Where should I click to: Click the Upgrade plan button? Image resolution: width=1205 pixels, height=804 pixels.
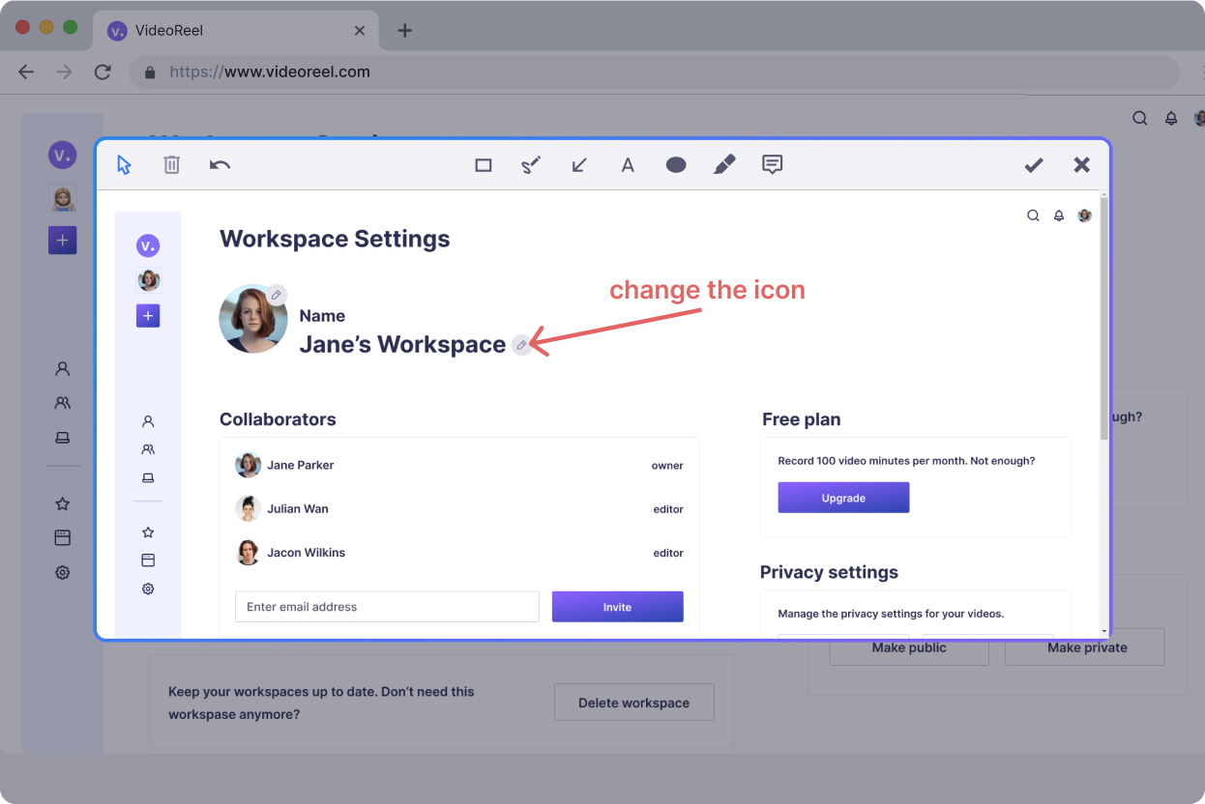click(x=843, y=498)
